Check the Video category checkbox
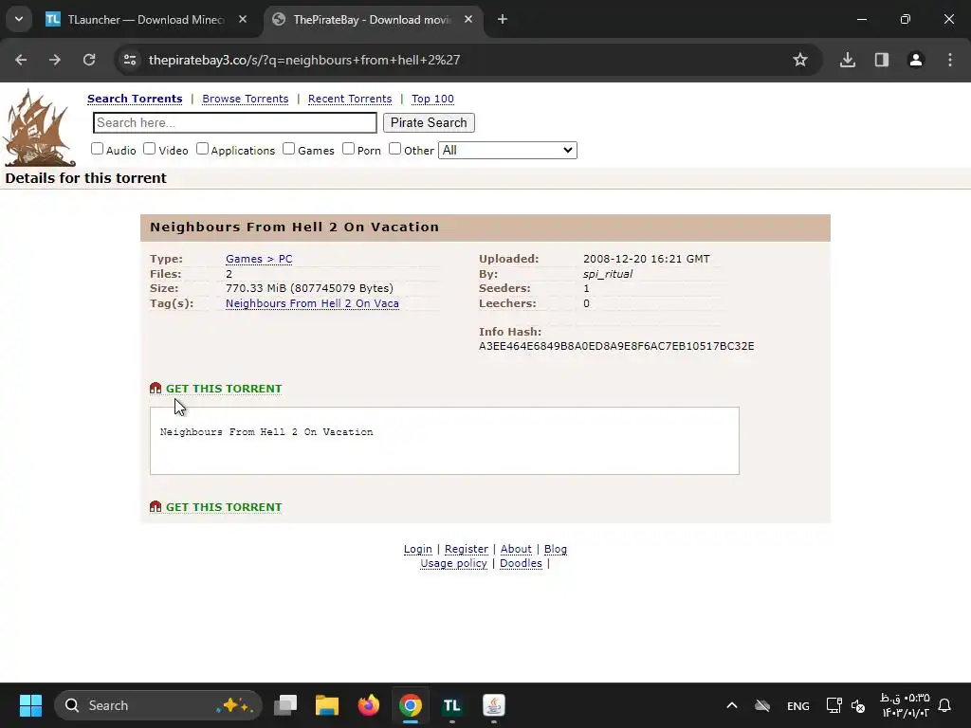 149,149
